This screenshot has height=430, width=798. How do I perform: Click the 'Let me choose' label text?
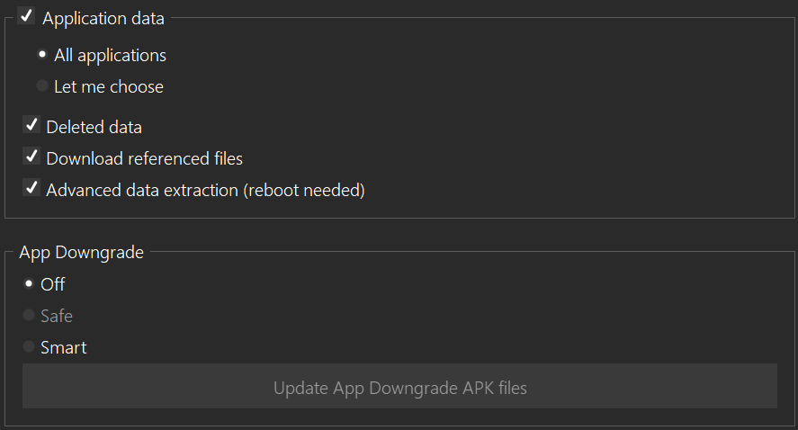coord(109,87)
